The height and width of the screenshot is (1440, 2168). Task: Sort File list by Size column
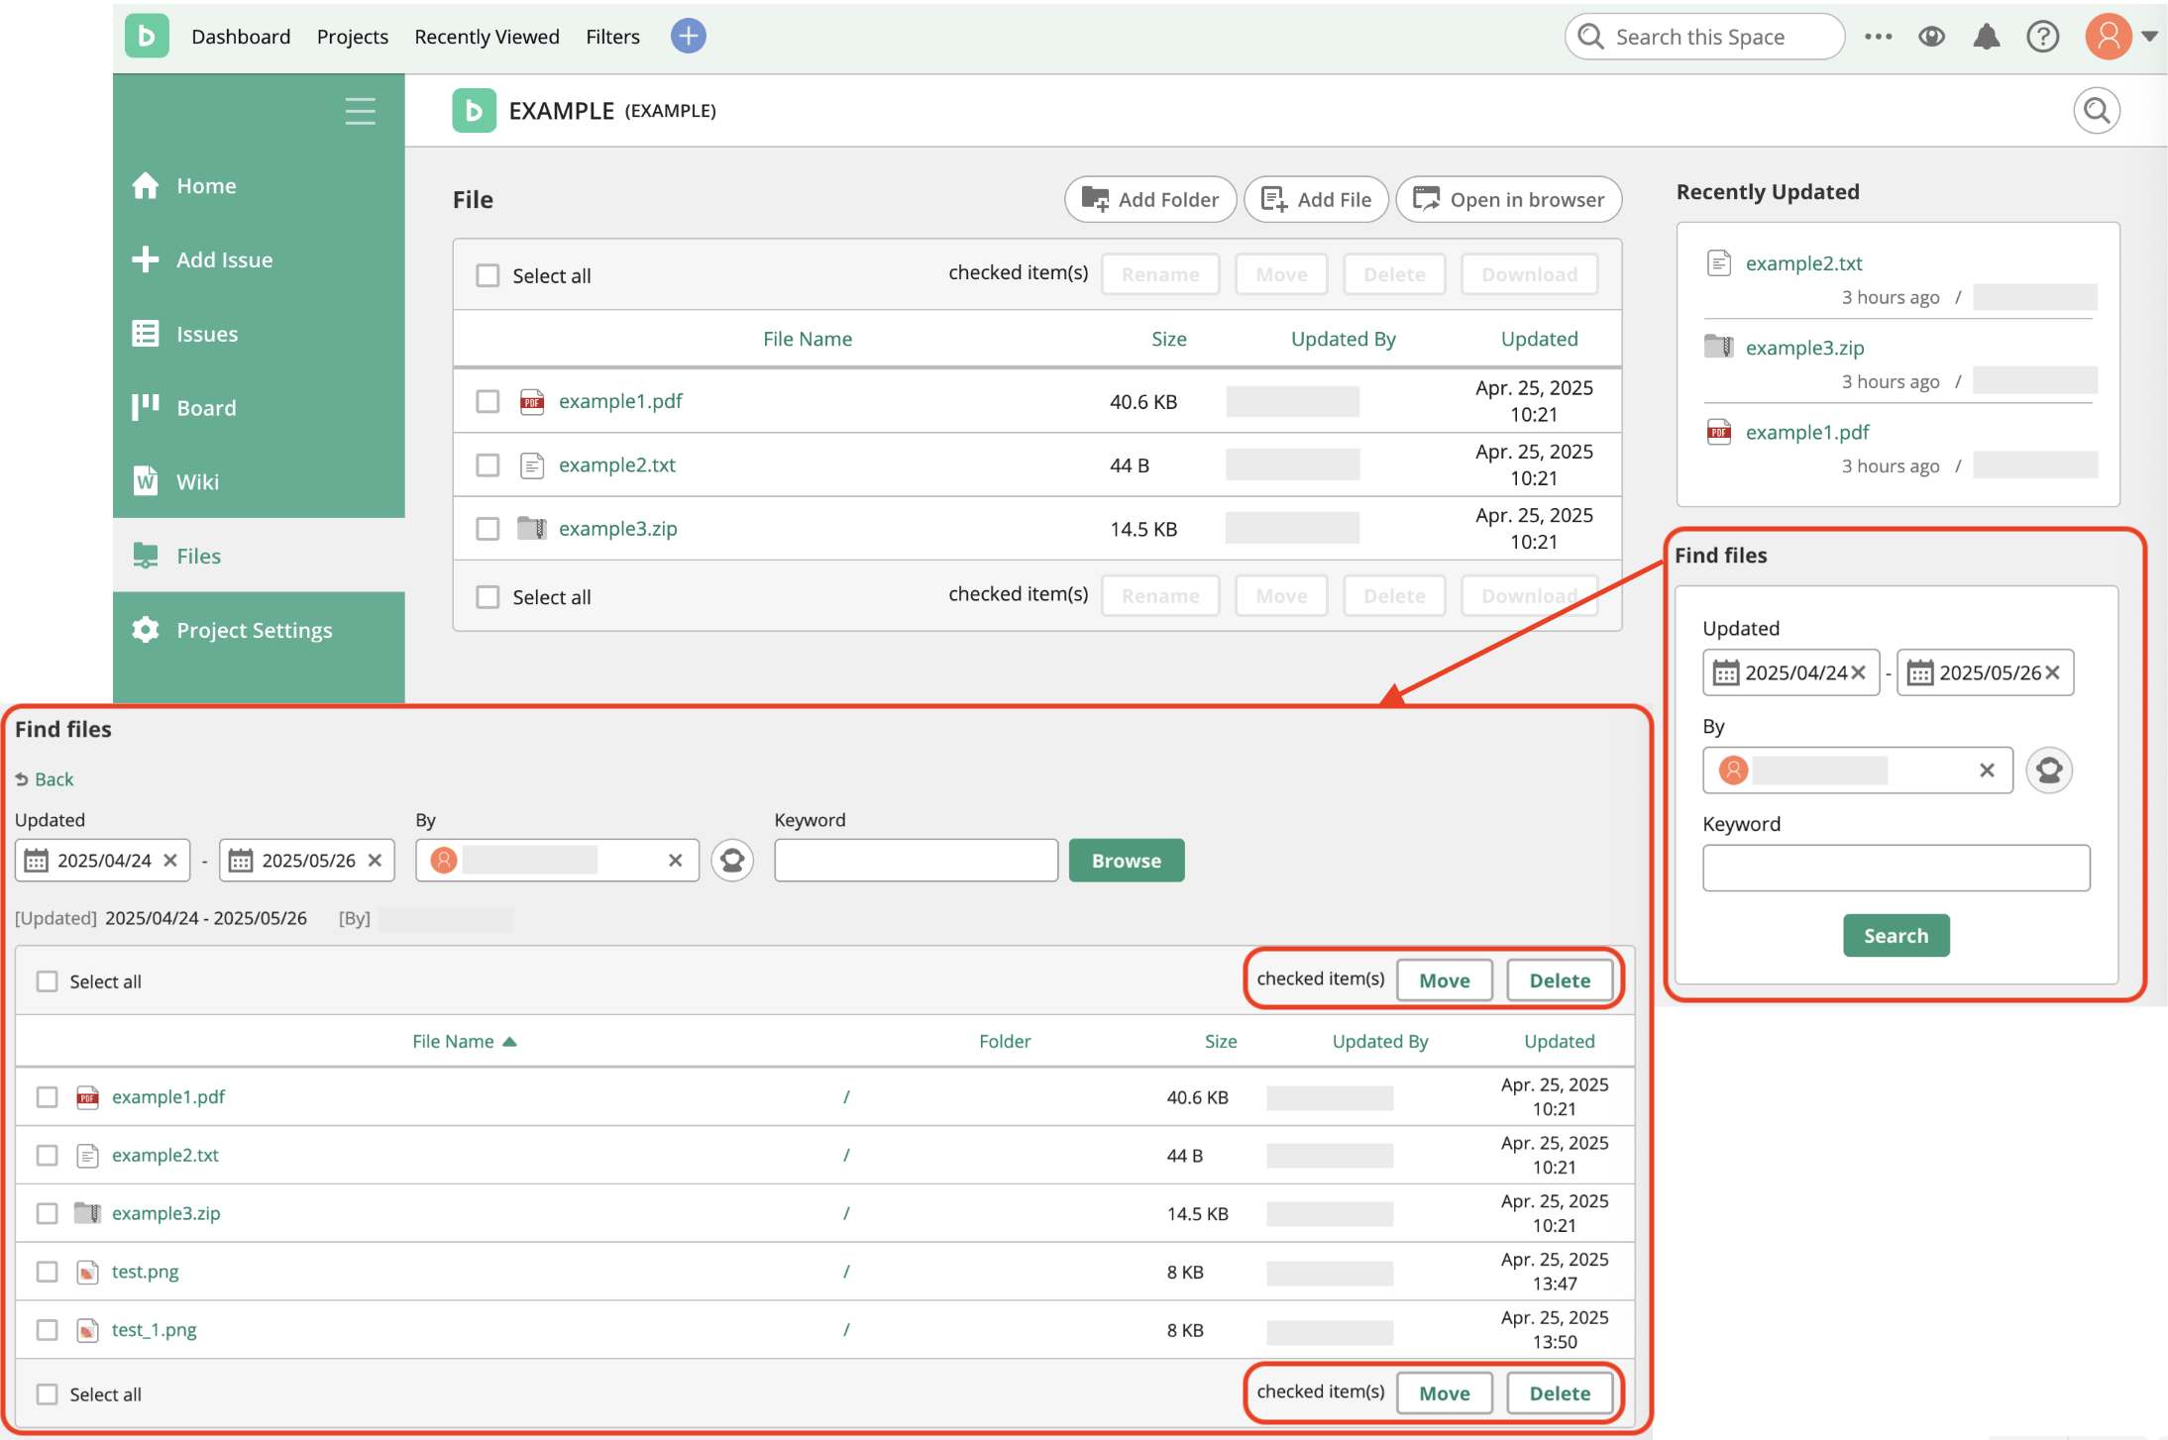[x=1168, y=339]
